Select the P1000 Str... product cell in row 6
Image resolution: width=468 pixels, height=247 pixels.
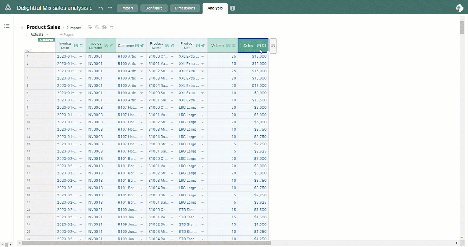pos(162,93)
